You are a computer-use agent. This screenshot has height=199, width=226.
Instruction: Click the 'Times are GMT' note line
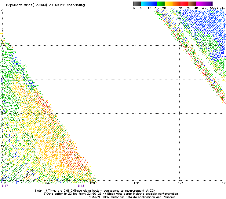click(x=95, y=191)
